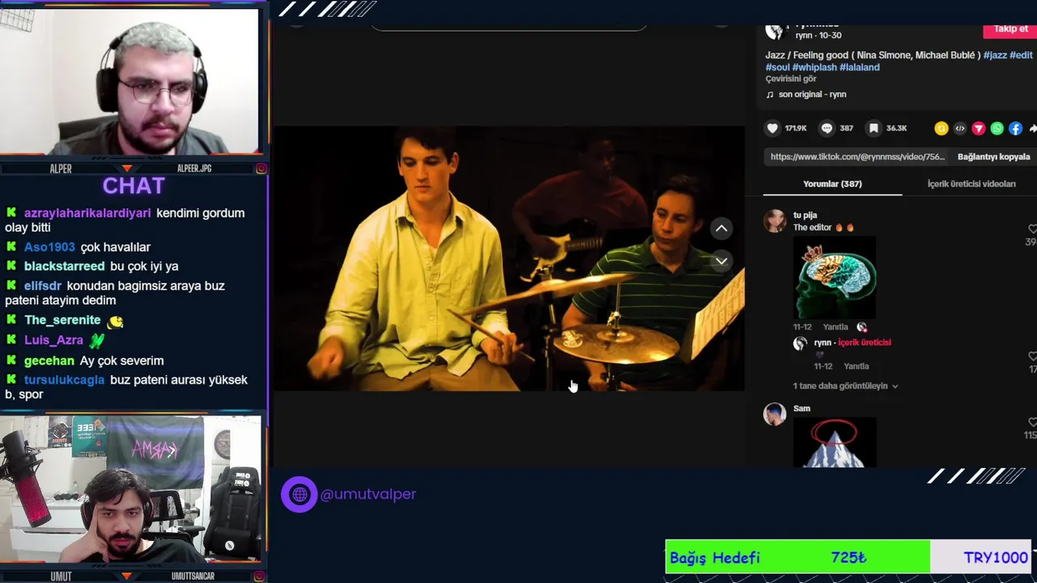Click the share arrow icon
Image resolution: width=1037 pixels, height=583 pixels.
pyautogui.click(x=1033, y=128)
